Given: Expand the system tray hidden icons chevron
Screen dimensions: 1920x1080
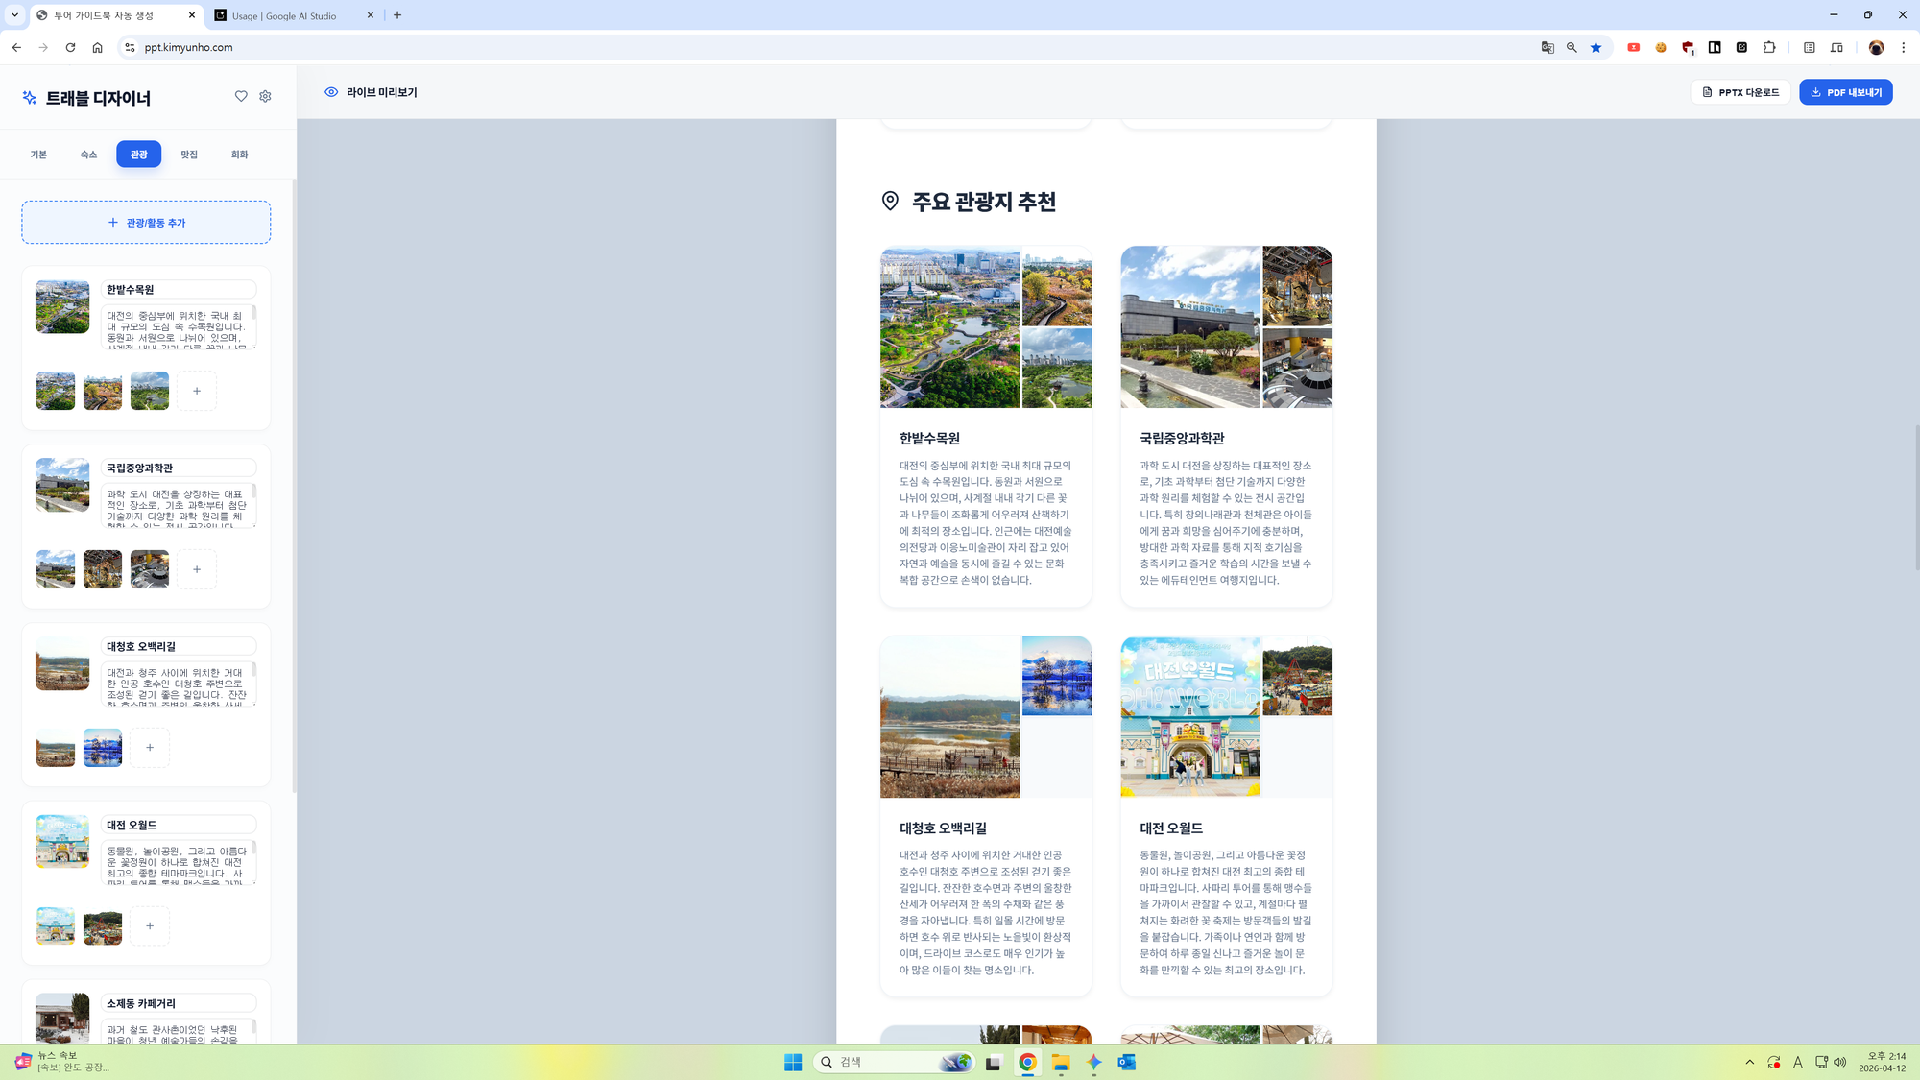Looking at the screenshot, I should [x=1749, y=1062].
